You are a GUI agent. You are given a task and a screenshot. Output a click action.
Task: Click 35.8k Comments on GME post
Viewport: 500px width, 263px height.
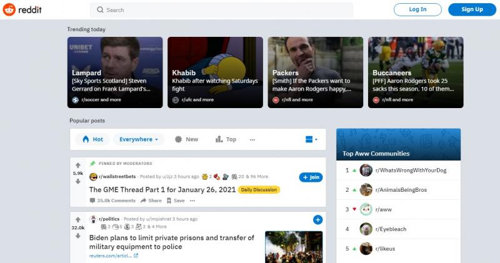point(112,201)
